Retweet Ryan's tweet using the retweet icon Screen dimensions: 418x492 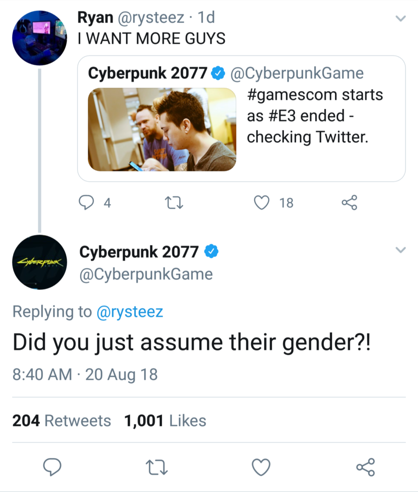click(174, 203)
